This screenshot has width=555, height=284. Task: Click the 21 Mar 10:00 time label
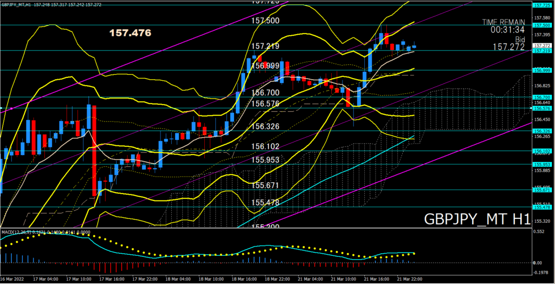pos(343,279)
